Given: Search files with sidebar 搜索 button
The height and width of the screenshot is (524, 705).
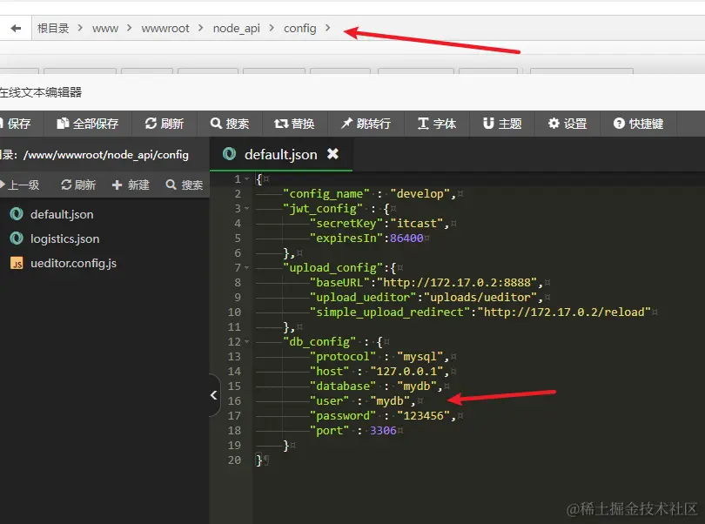Looking at the screenshot, I should [x=185, y=185].
